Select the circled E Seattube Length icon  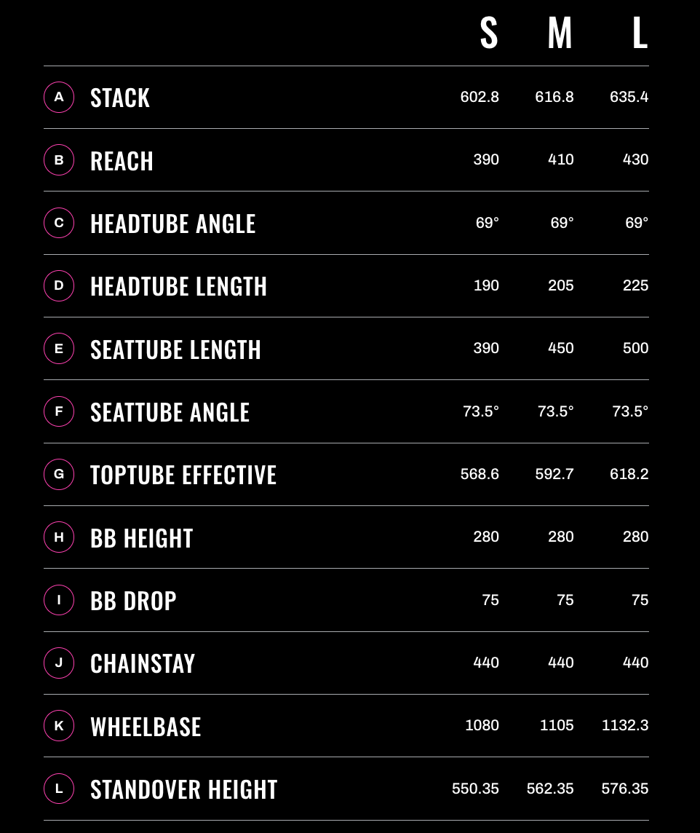59,349
